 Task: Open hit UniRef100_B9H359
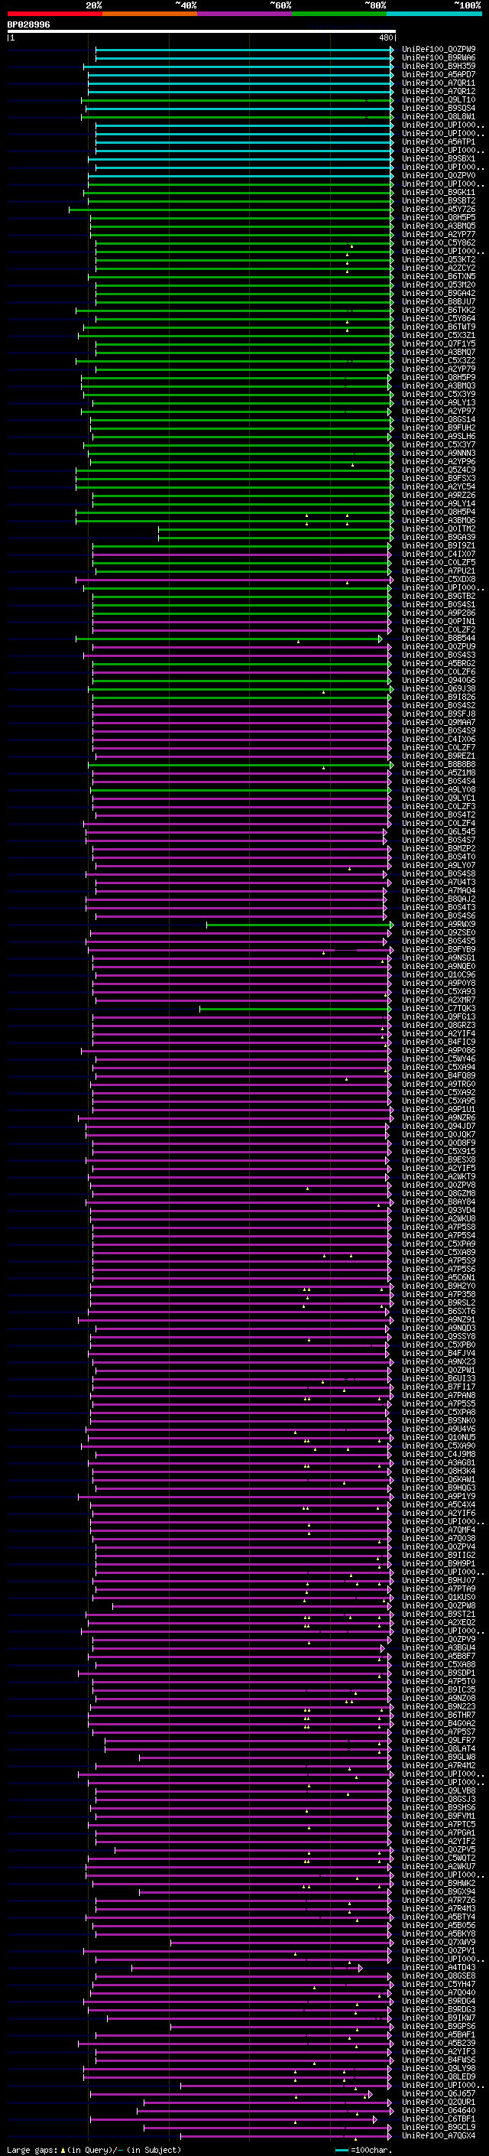[439, 66]
